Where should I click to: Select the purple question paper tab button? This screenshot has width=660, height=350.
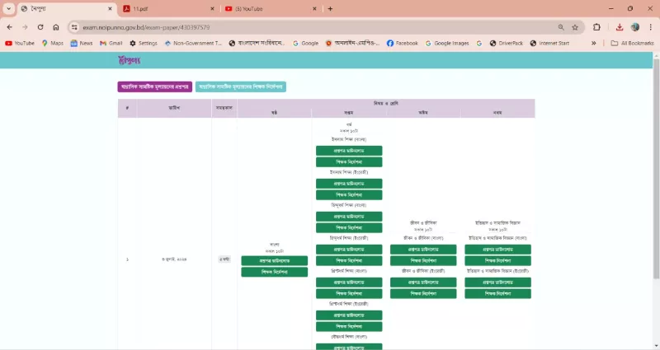(x=155, y=86)
